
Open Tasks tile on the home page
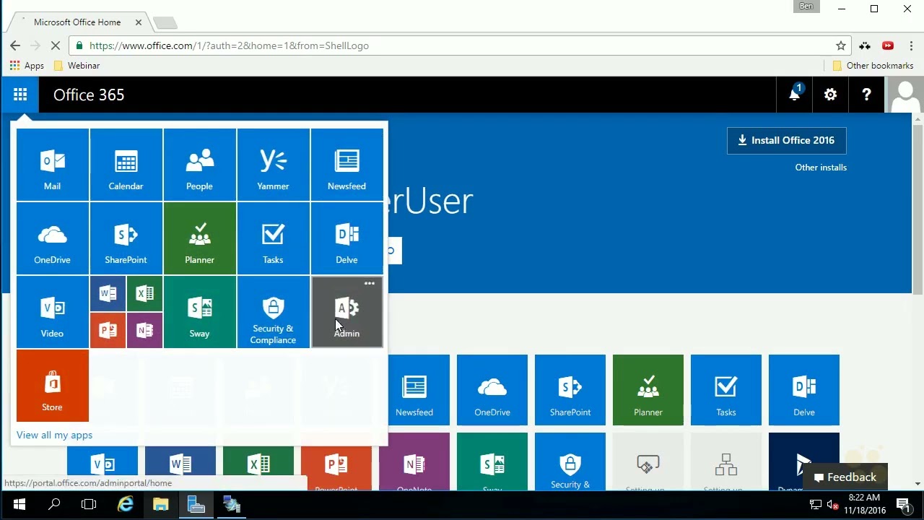point(726,390)
